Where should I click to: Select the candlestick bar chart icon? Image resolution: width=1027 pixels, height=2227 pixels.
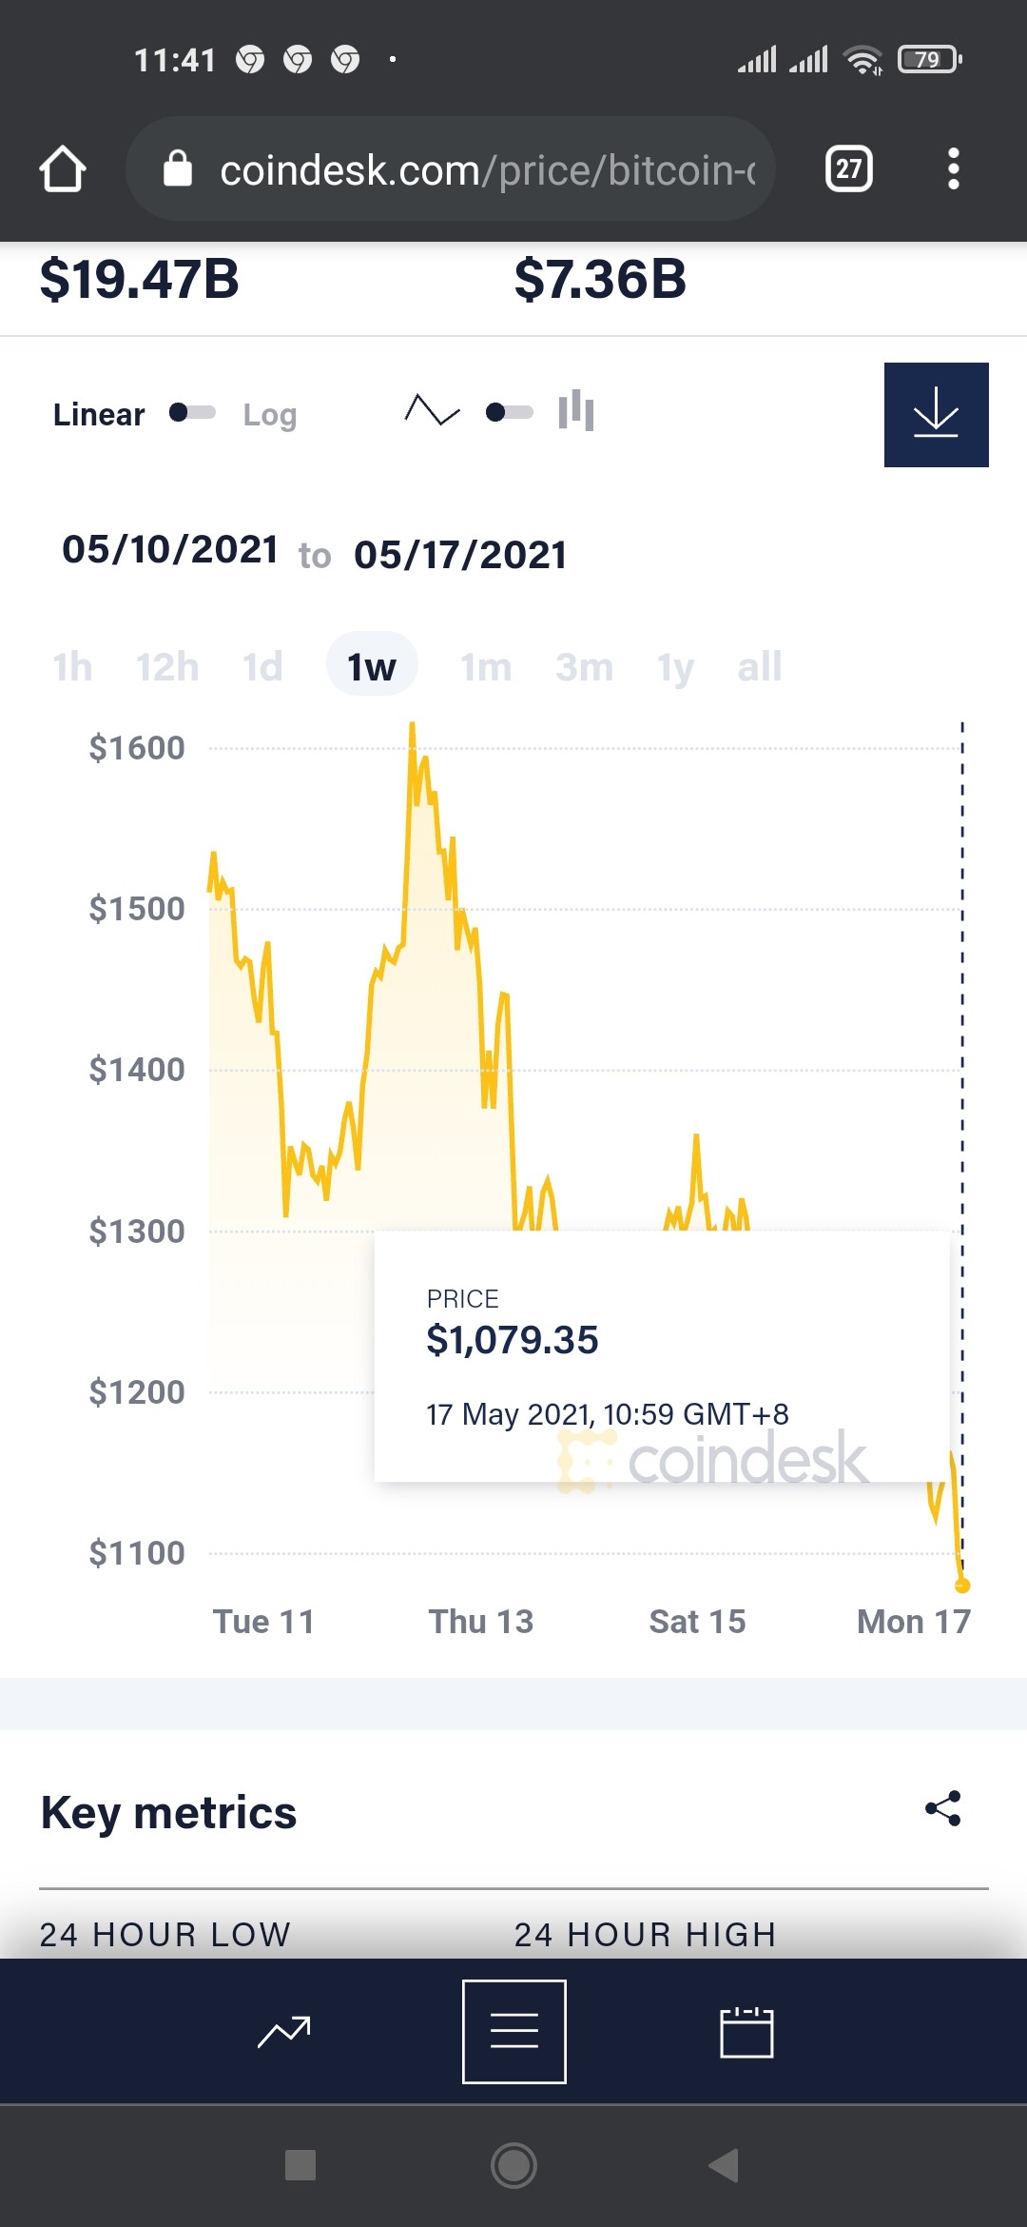(x=576, y=410)
